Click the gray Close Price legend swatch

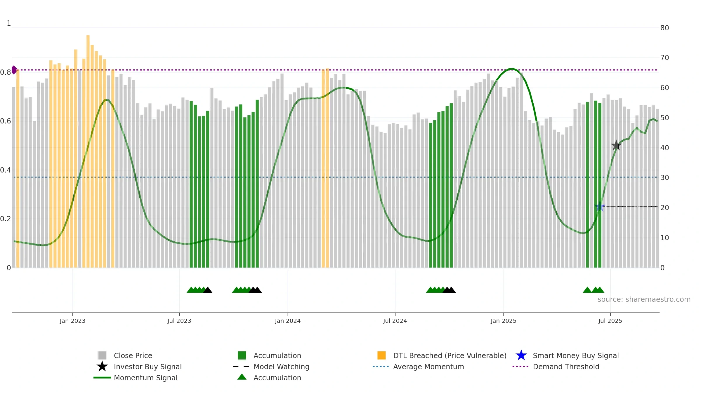click(x=102, y=355)
